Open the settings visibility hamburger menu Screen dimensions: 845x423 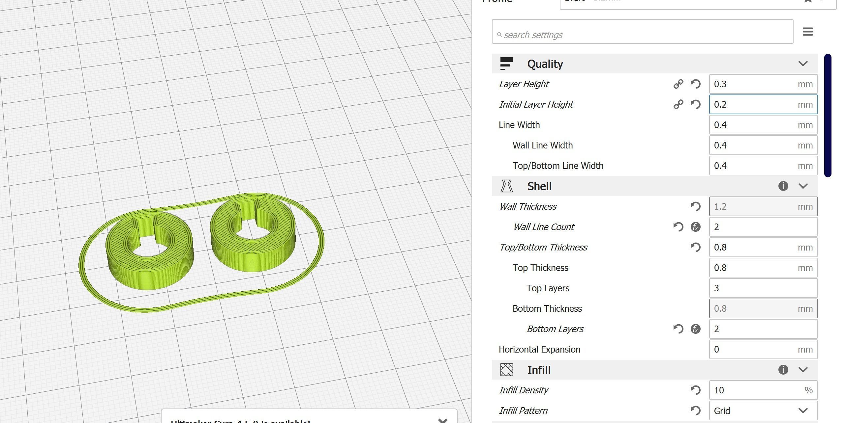click(807, 32)
